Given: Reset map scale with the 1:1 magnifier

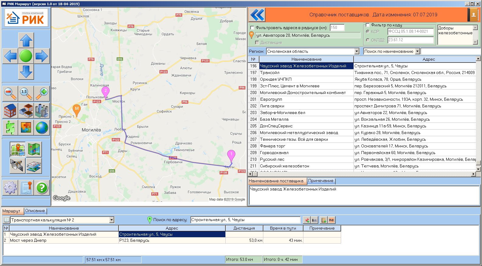Looking at the screenshot, I should click(26, 93).
